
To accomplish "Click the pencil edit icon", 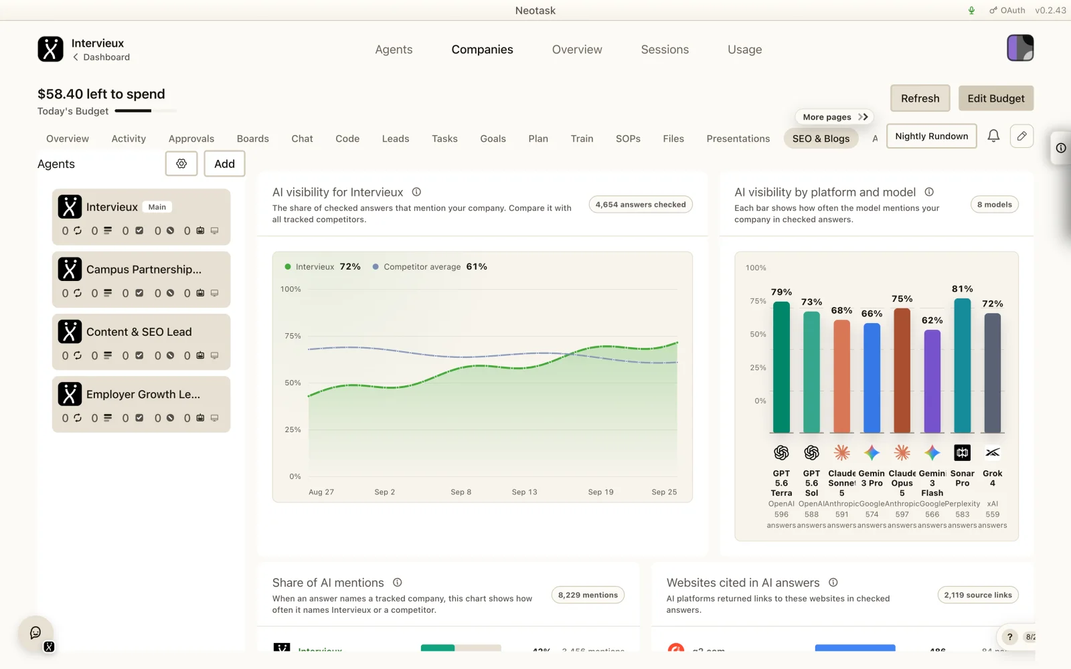I will [1021, 136].
